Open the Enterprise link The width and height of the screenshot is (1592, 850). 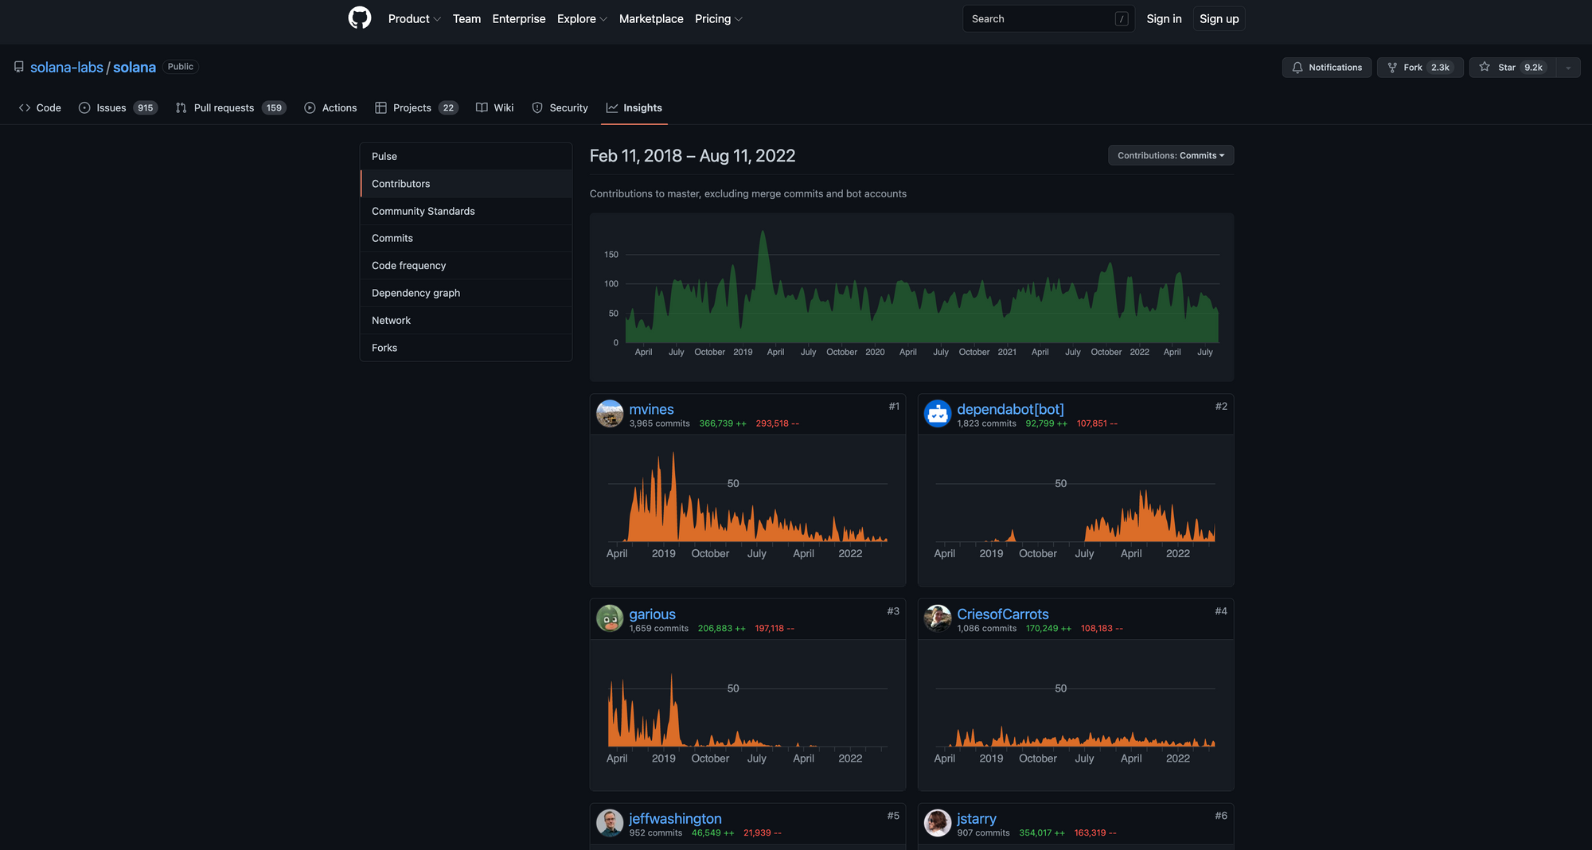[x=519, y=18]
